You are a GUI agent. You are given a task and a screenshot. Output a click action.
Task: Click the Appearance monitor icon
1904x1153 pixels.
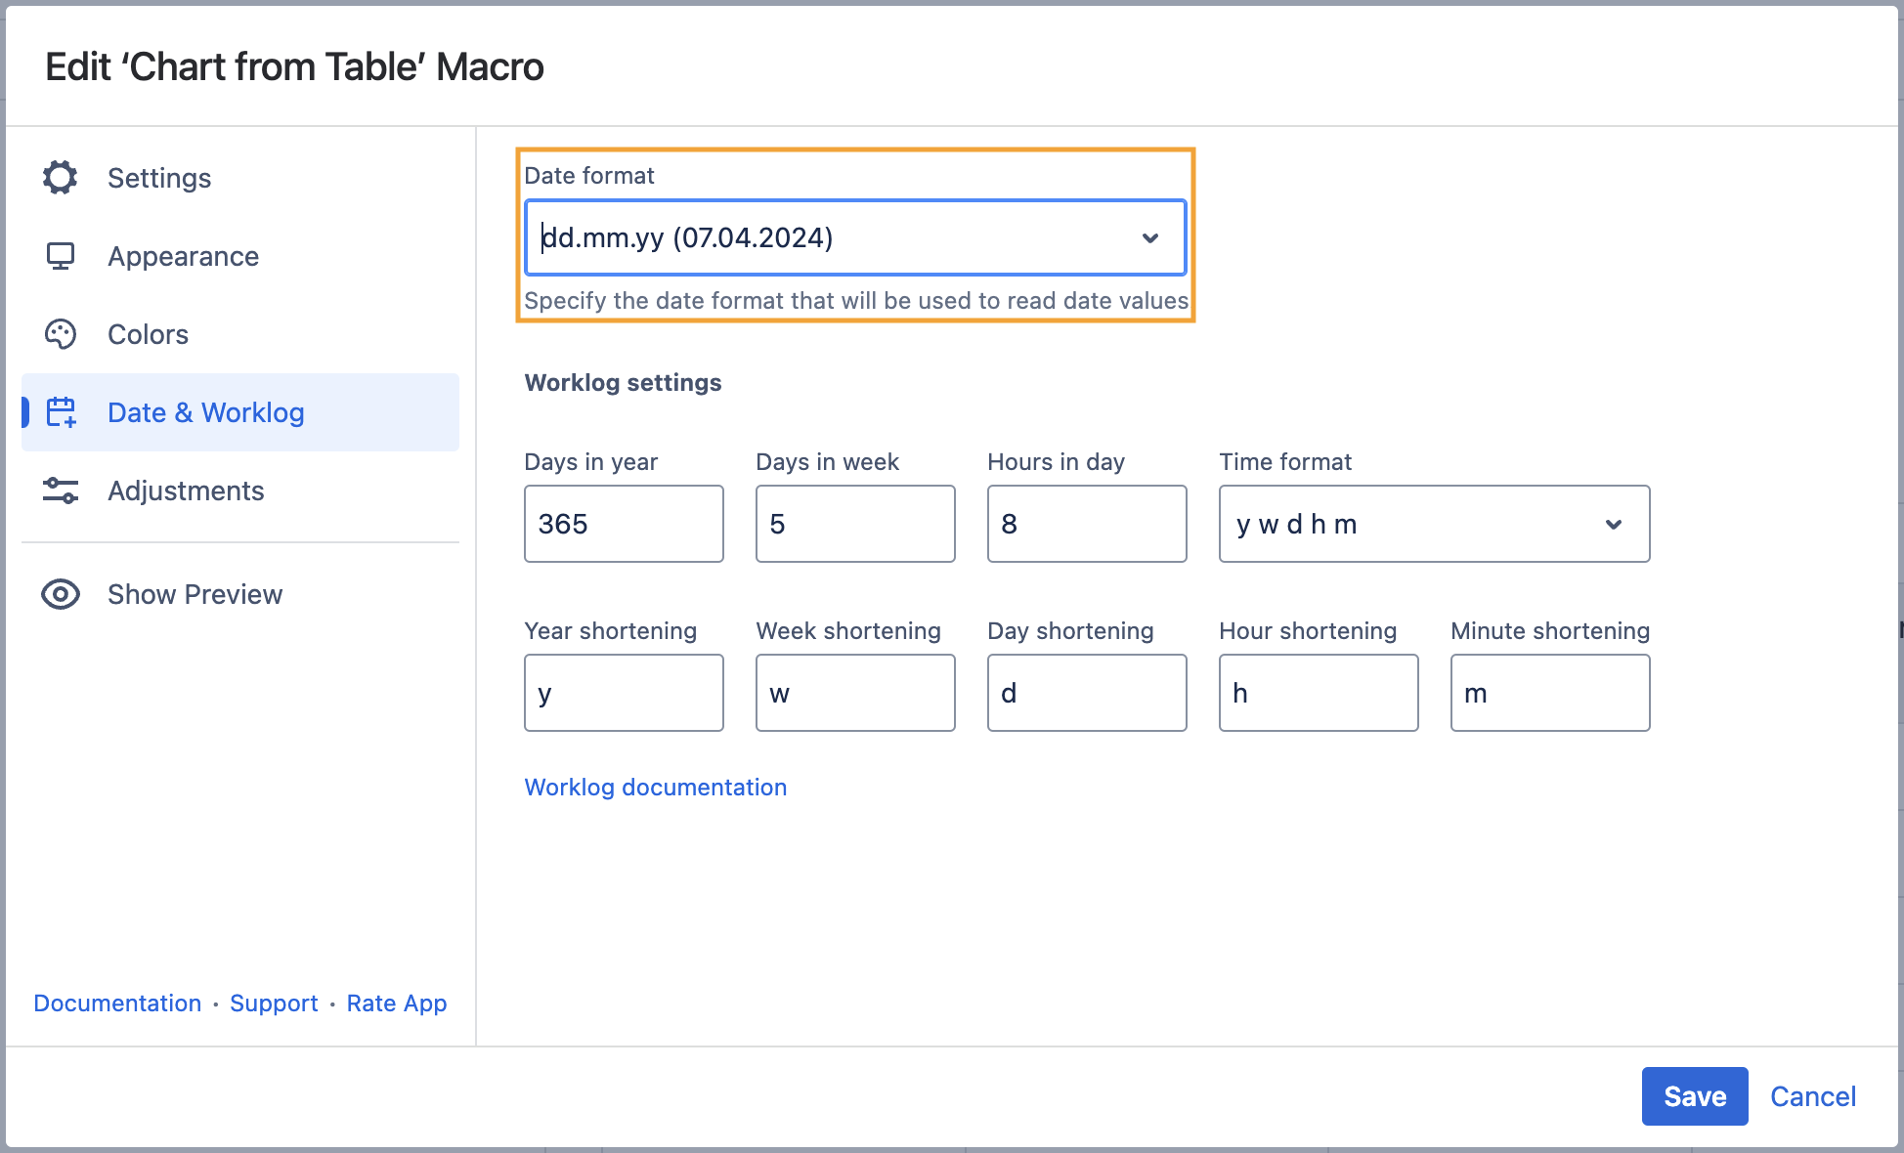coord(61,256)
